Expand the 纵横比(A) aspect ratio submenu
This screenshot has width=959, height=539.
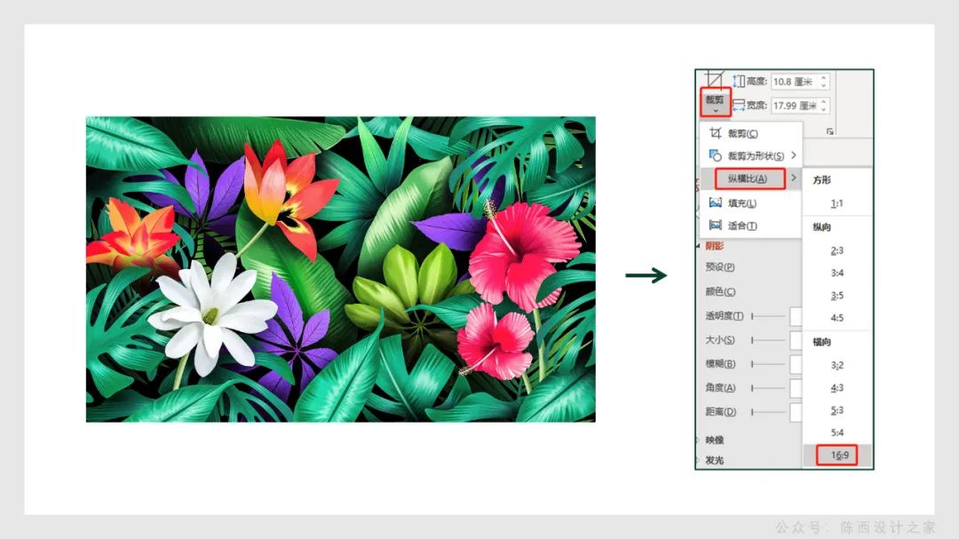(x=750, y=179)
